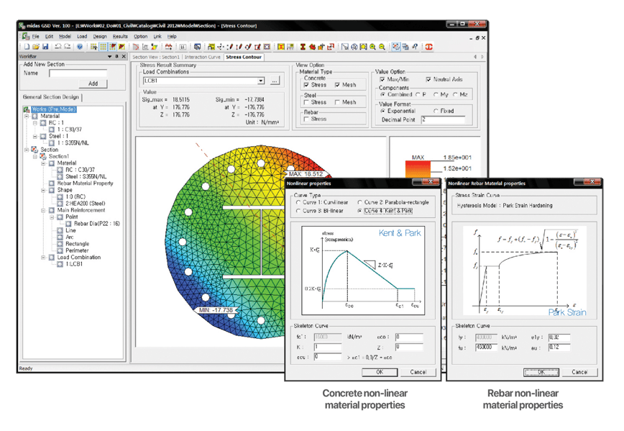Close the WorkBar panel with X icon
This screenshot has height=431, width=624.
point(124,56)
